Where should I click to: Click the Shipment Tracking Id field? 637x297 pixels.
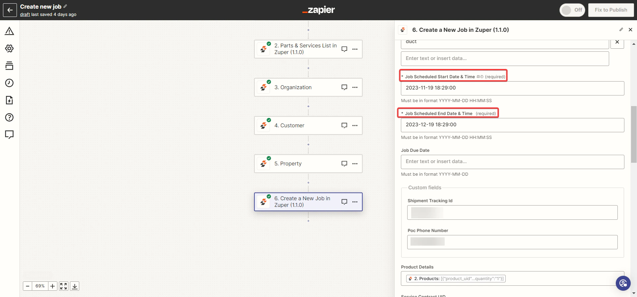512,212
